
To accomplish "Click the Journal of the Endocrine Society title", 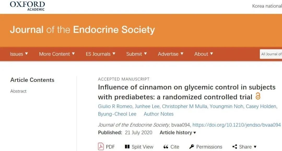I will [82, 30].
